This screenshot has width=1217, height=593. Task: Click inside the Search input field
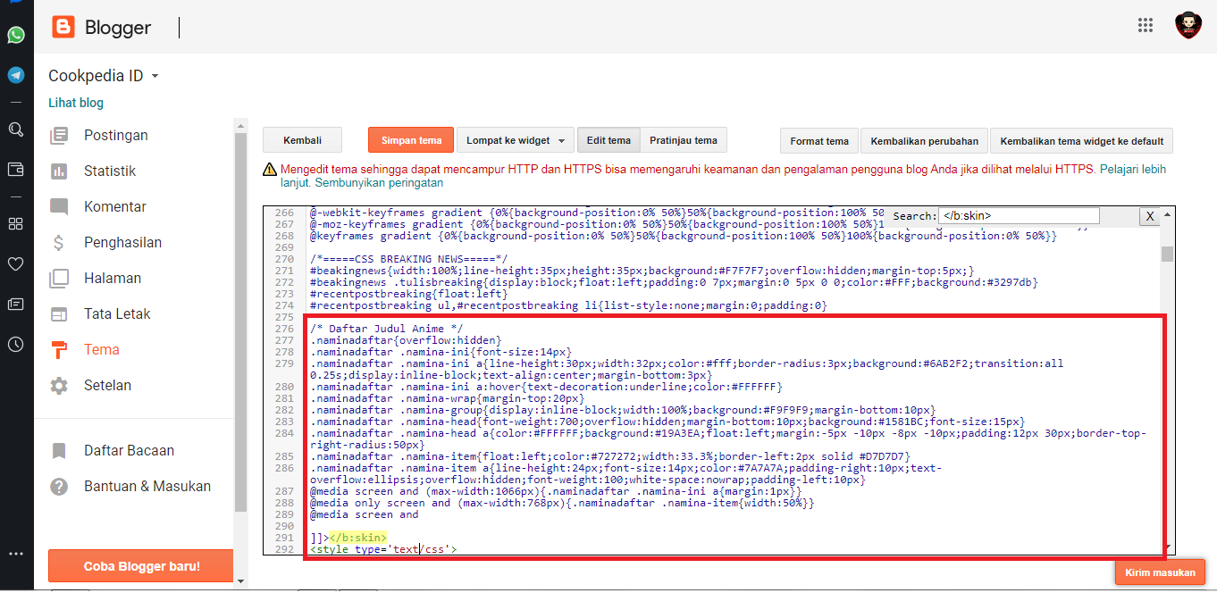(1019, 215)
